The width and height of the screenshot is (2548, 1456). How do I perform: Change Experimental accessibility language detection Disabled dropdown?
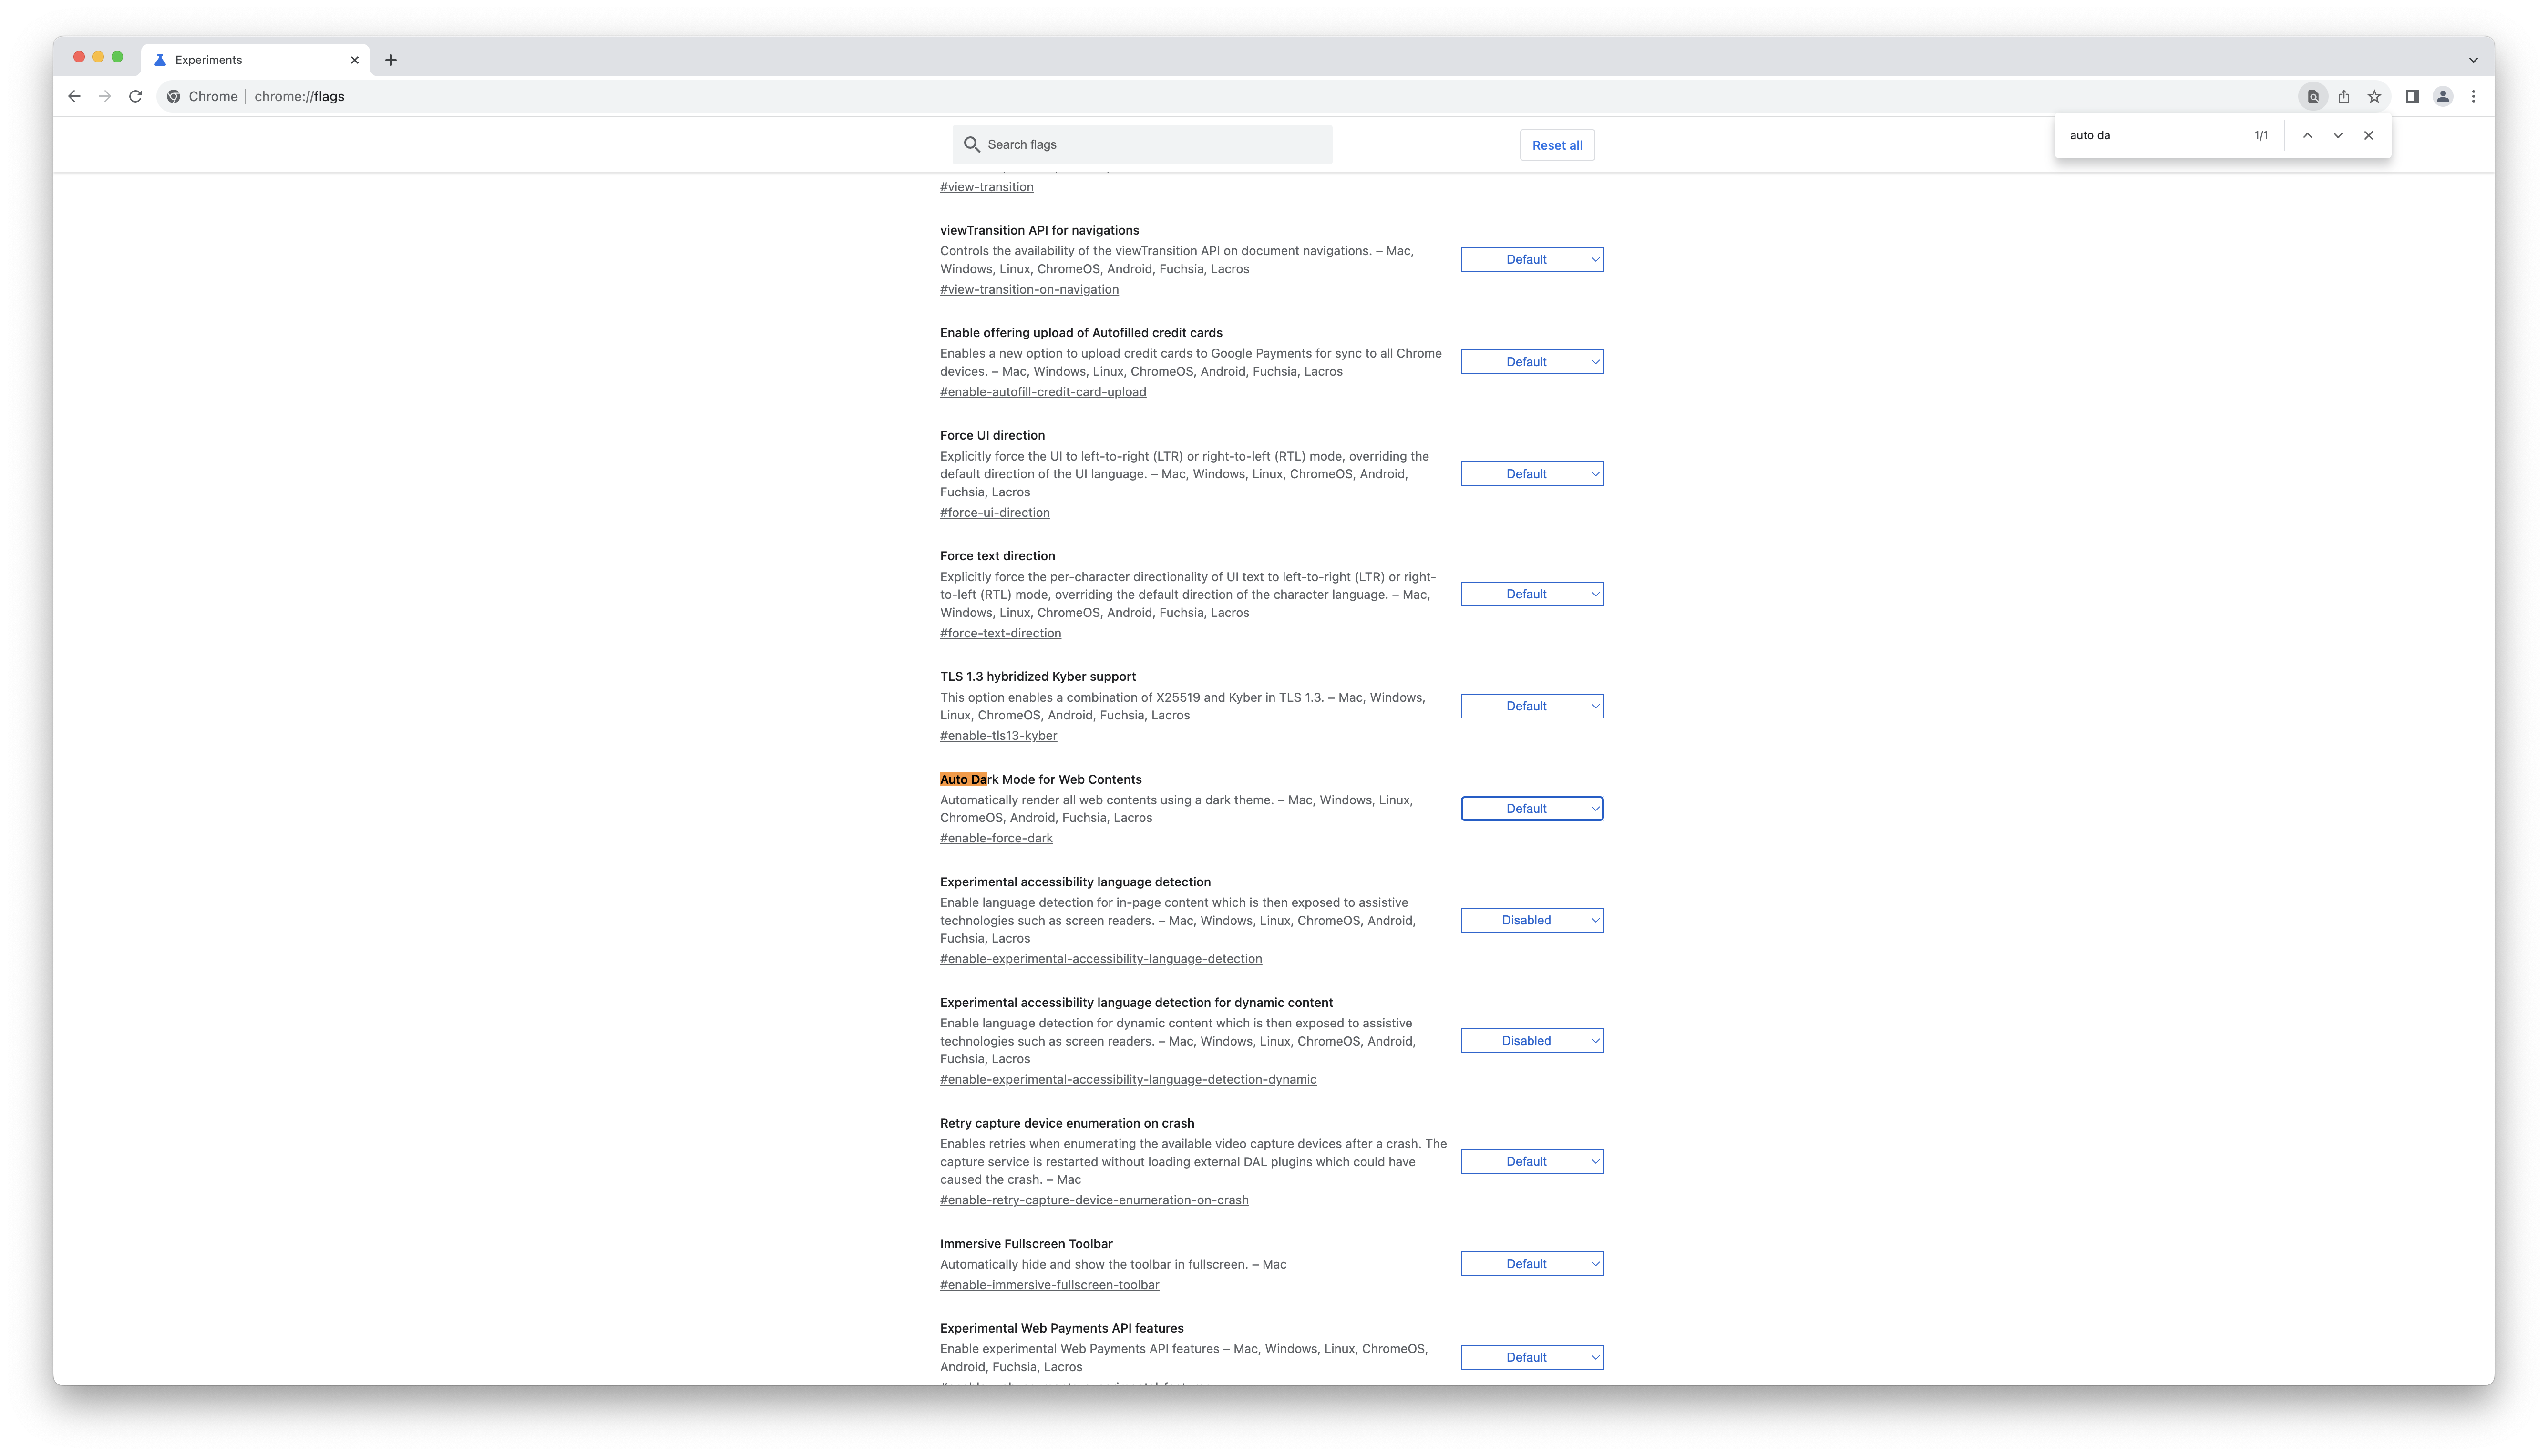[x=1531, y=921]
